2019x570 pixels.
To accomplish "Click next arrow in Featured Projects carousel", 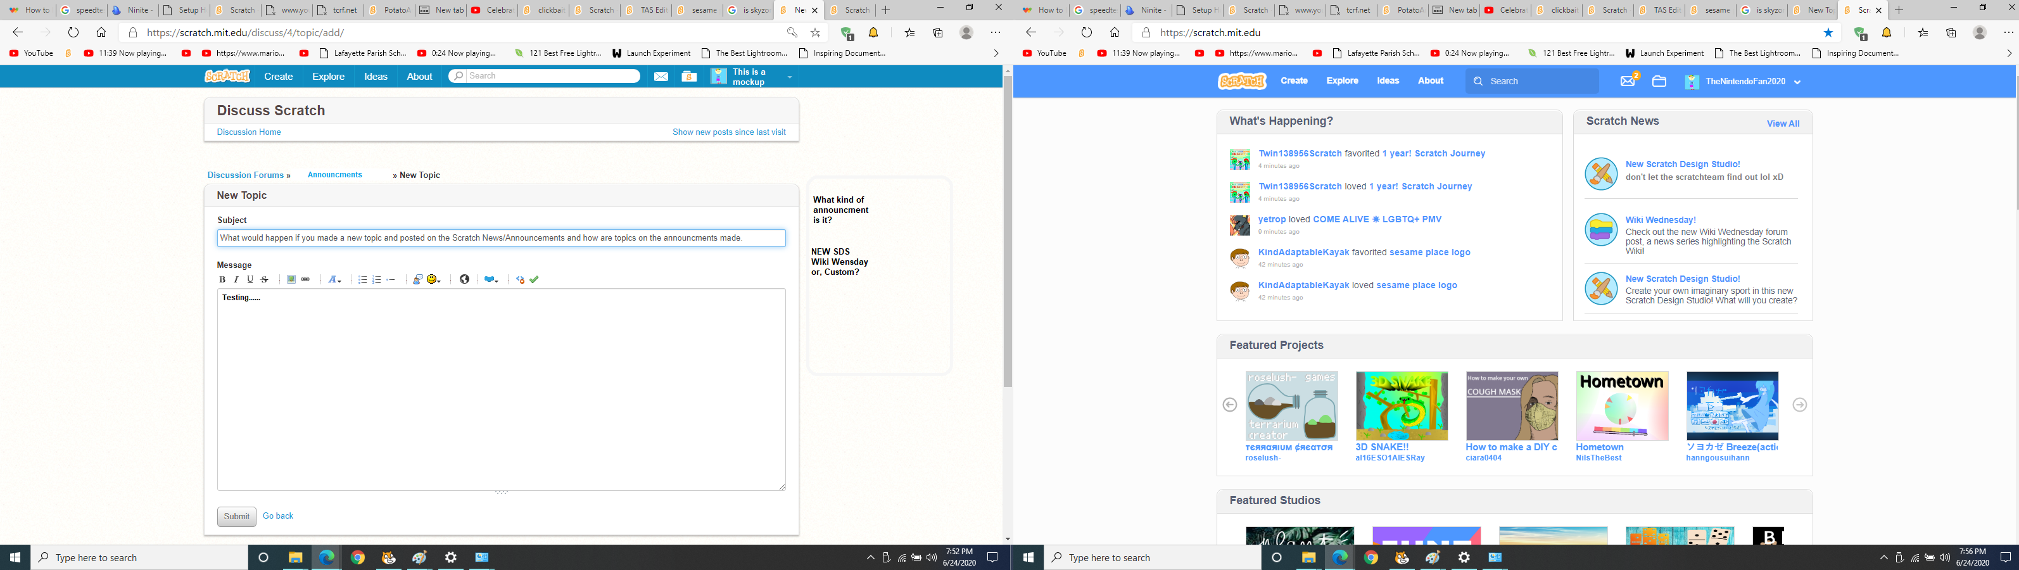I will tap(1799, 405).
